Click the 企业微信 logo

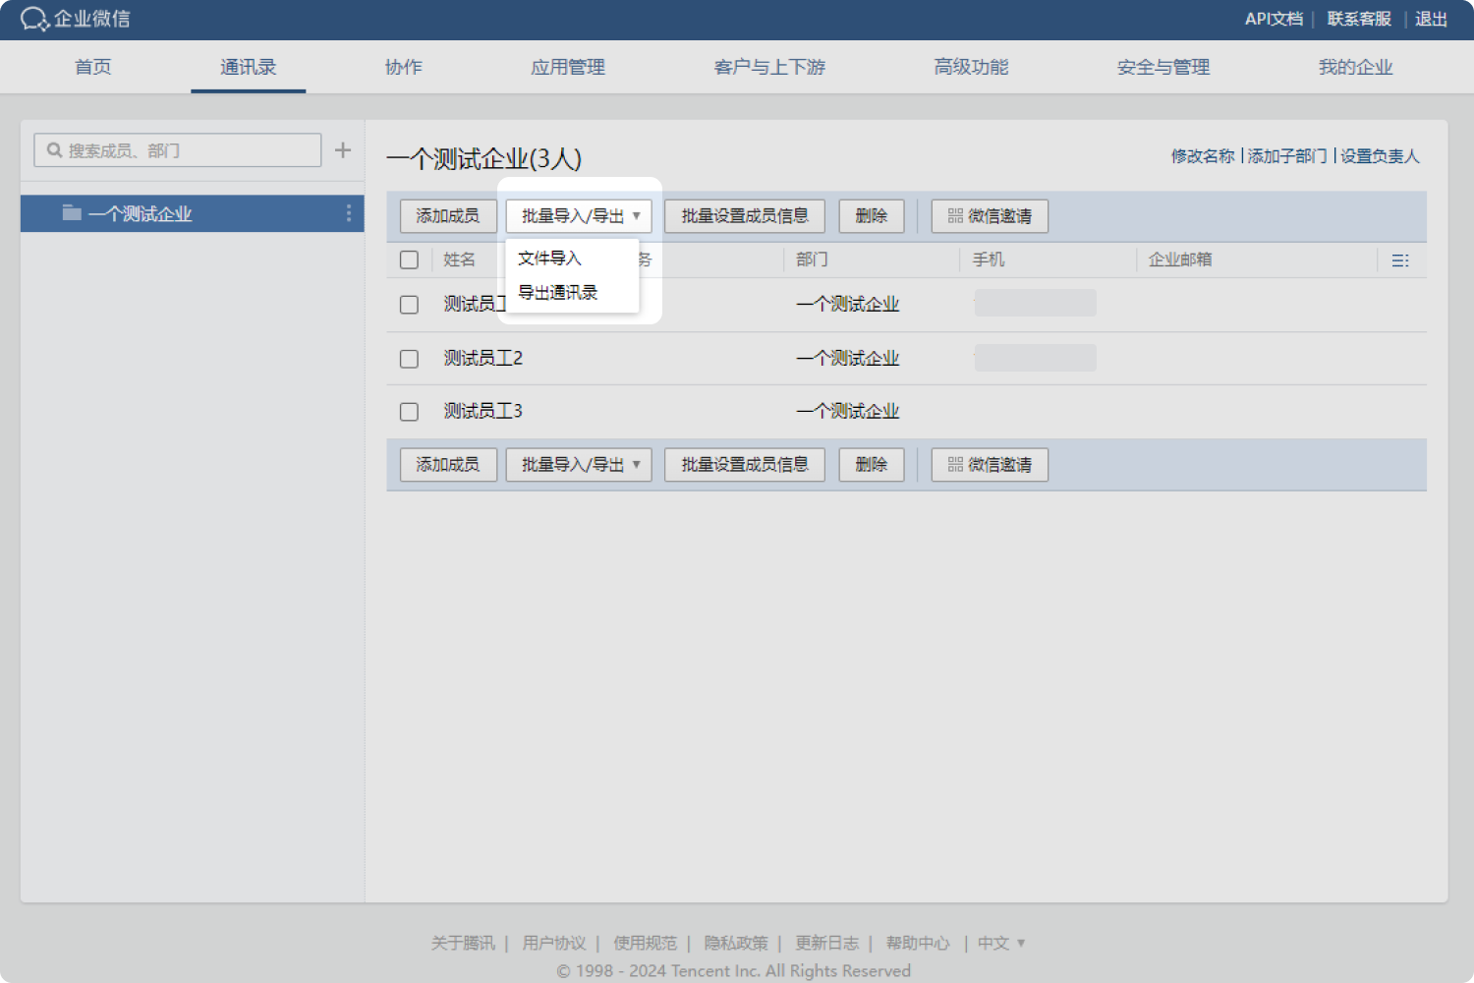(x=76, y=19)
